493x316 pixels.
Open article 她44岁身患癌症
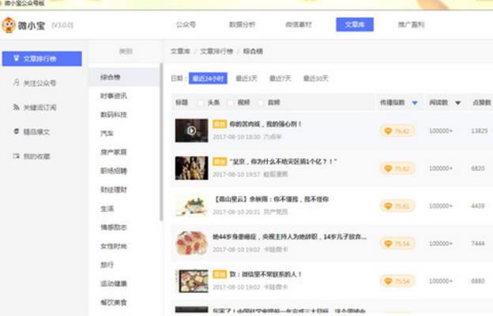pos(289,236)
